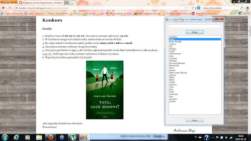Select 'Catalinka' in the participants list
Screen dimensions: 251x141
[173, 37]
